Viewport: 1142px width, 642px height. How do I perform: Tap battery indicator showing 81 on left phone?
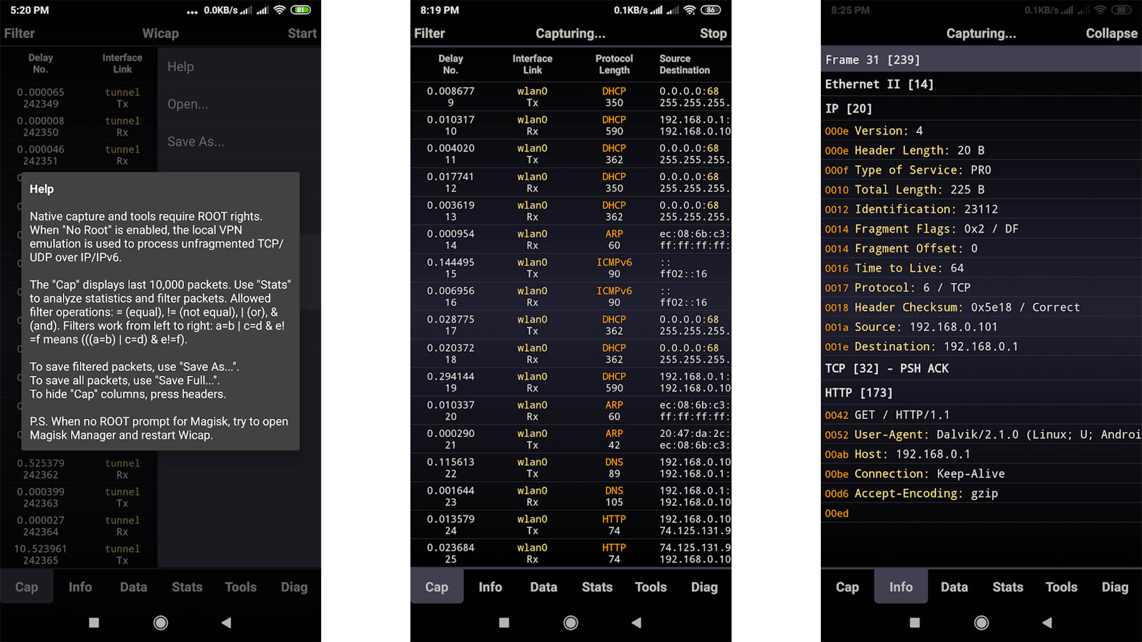tap(301, 10)
